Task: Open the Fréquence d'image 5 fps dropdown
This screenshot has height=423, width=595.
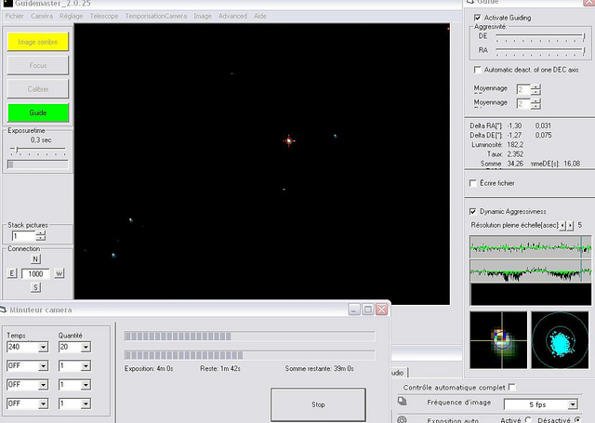Action: 573,404
